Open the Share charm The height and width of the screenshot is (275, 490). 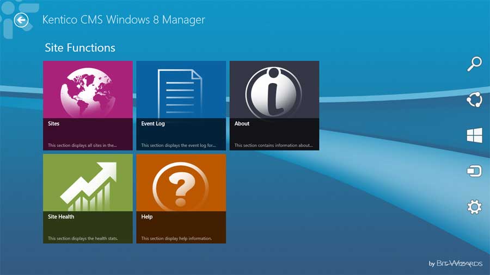pyautogui.click(x=474, y=100)
